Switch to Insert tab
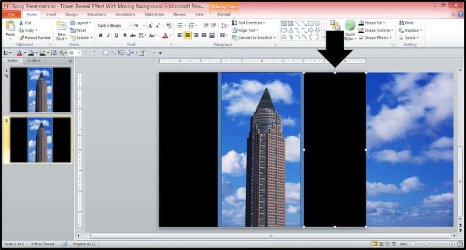 [51, 14]
